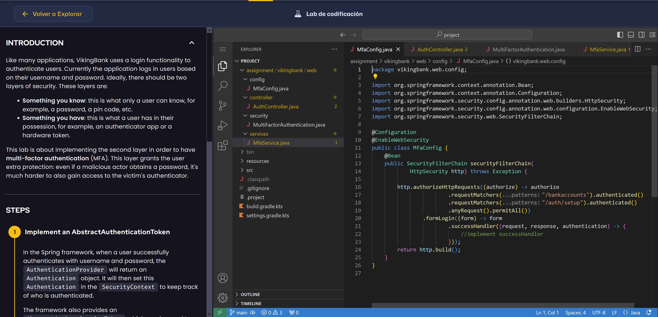The height and width of the screenshot is (317, 658).
Task: Open the Explorer files icon in activity bar
Action: pyautogui.click(x=223, y=66)
